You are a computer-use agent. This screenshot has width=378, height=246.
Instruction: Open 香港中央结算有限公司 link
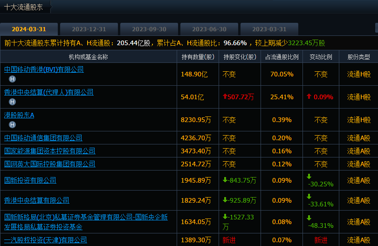pos(37,200)
